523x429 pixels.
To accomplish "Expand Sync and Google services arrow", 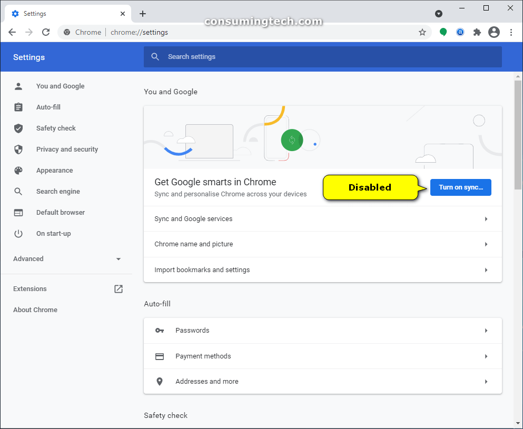I will coord(486,219).
